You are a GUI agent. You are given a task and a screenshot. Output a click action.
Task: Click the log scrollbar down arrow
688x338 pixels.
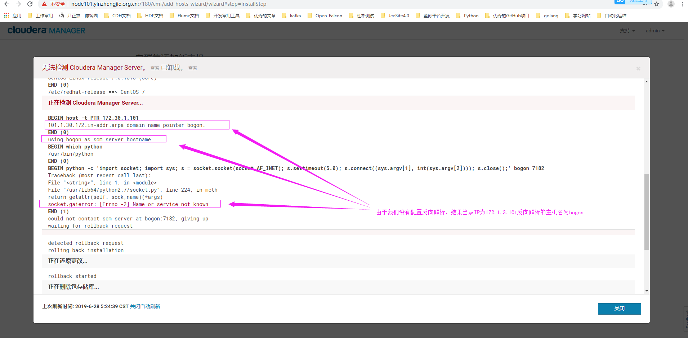click(x=647, y=291)
